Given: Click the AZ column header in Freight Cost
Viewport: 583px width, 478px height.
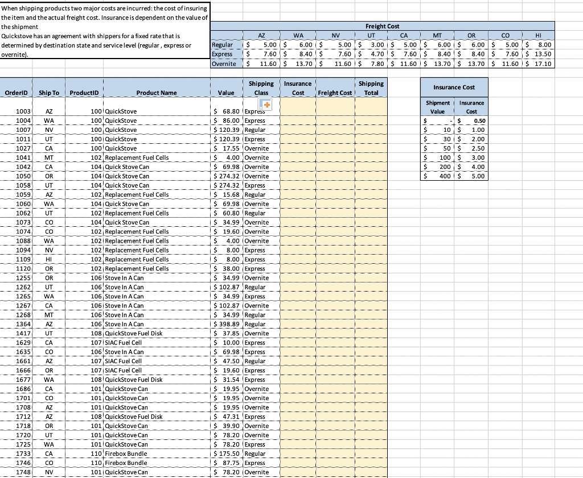Looking at the screenshot, I should coord(262,35).
